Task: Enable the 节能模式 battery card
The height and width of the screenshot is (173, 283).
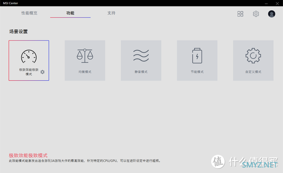Action: (197, 60)
